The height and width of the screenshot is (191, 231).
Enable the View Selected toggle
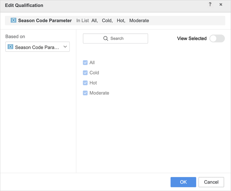tap(217, 38)
